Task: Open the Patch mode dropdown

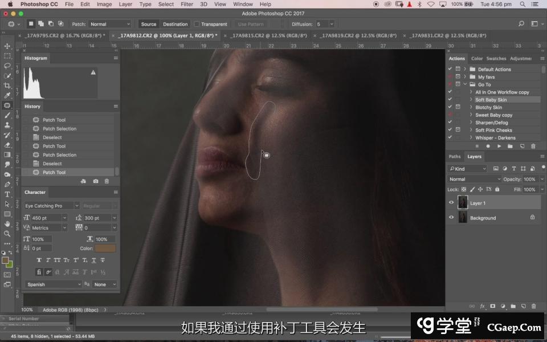Action: 110,25
